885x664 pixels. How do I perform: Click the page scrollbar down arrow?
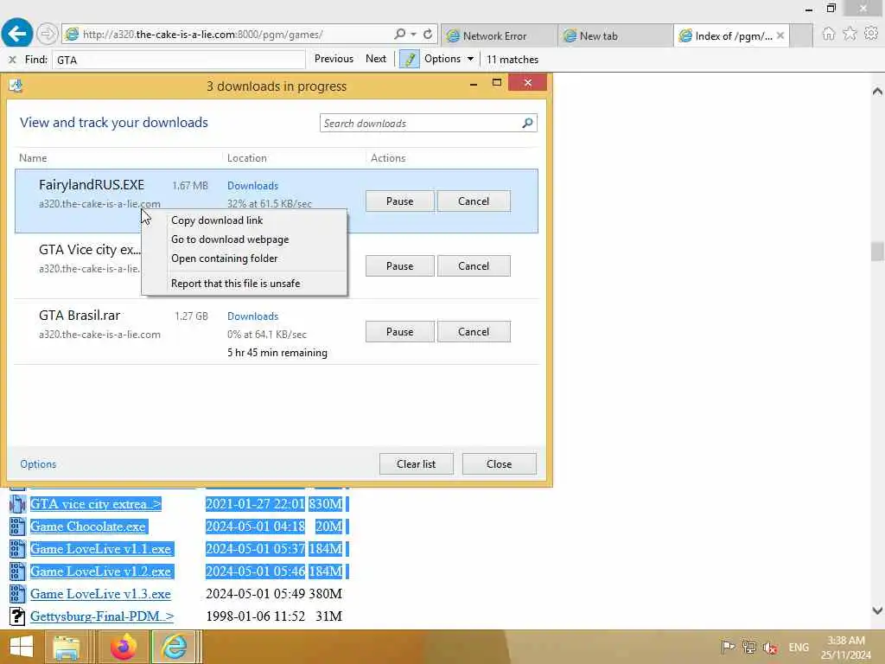pyautogui.click(x=877, y=610)
